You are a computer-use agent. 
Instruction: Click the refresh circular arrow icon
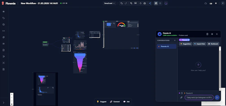pos(140,3)
